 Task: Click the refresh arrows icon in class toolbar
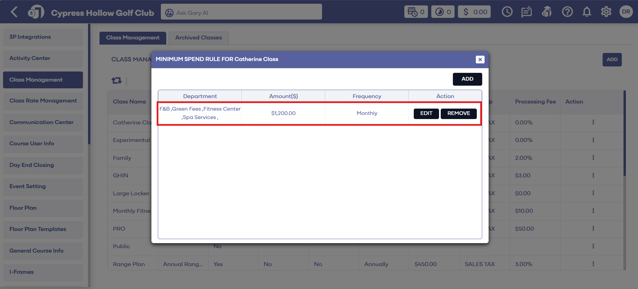point(117,81)
